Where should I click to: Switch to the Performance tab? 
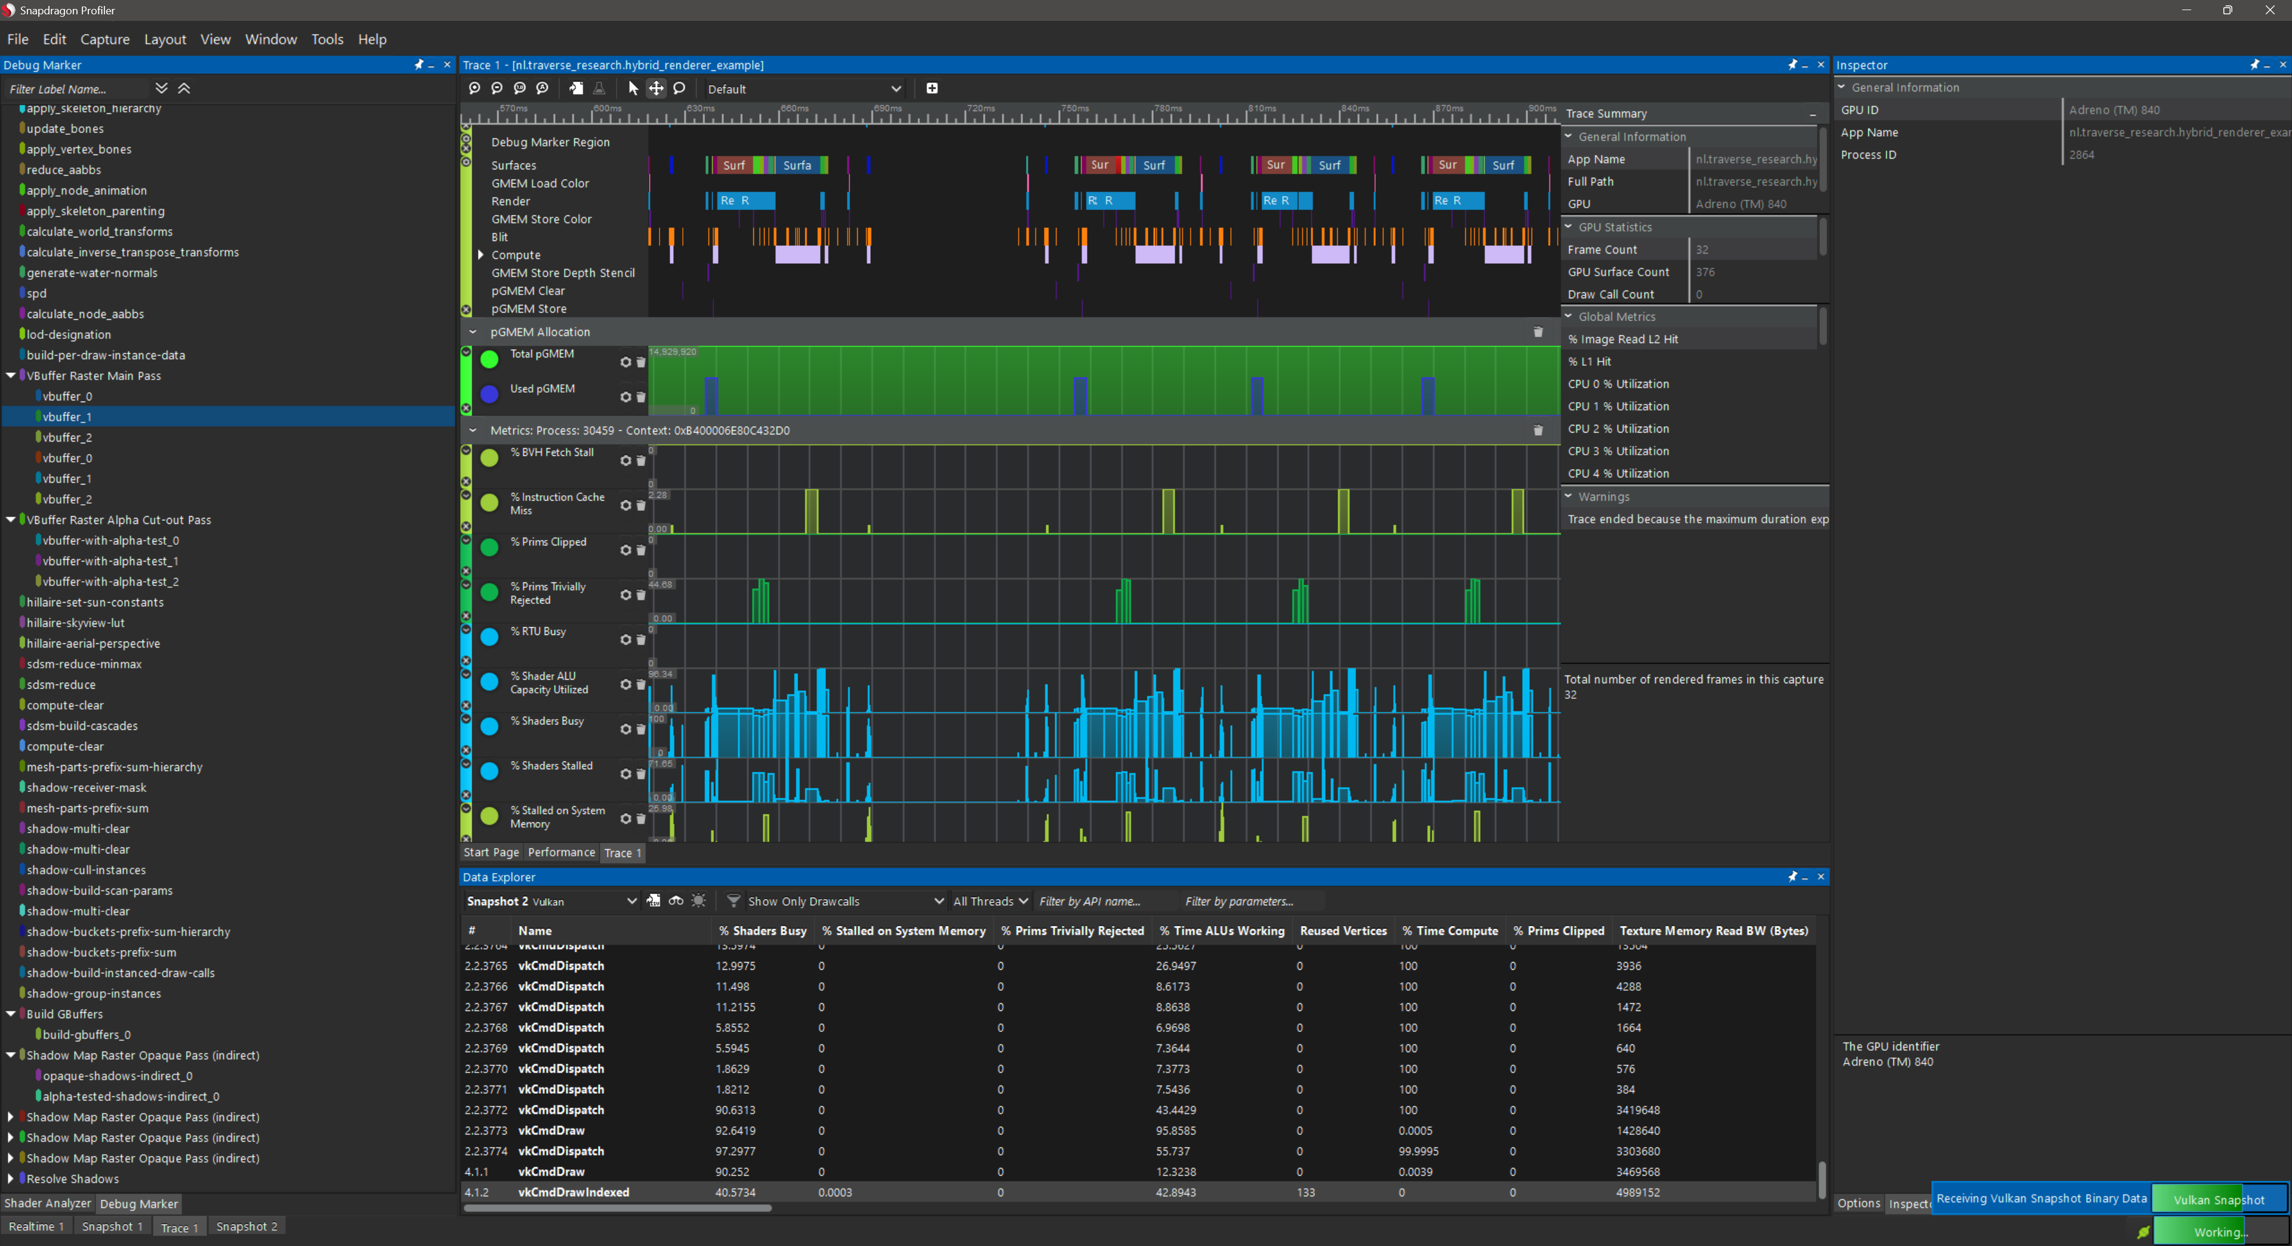562,852
